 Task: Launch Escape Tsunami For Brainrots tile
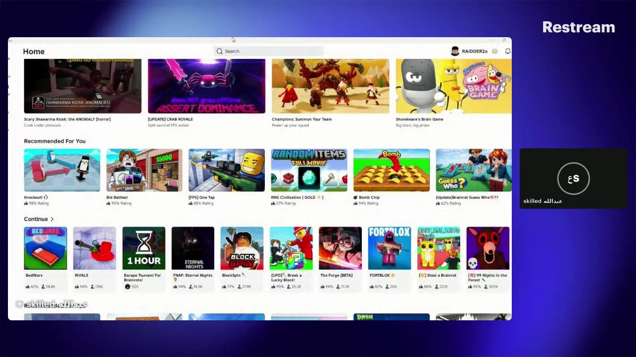pos(144,248)
